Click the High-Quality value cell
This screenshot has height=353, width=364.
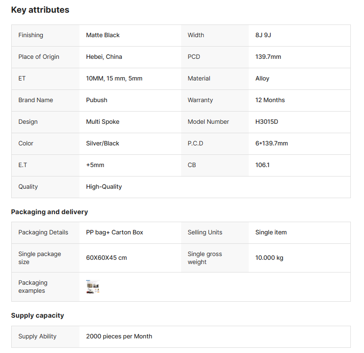104,187
